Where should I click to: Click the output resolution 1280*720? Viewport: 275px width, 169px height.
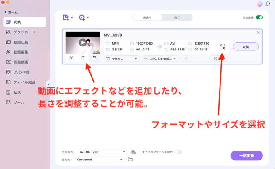[202, 43]
